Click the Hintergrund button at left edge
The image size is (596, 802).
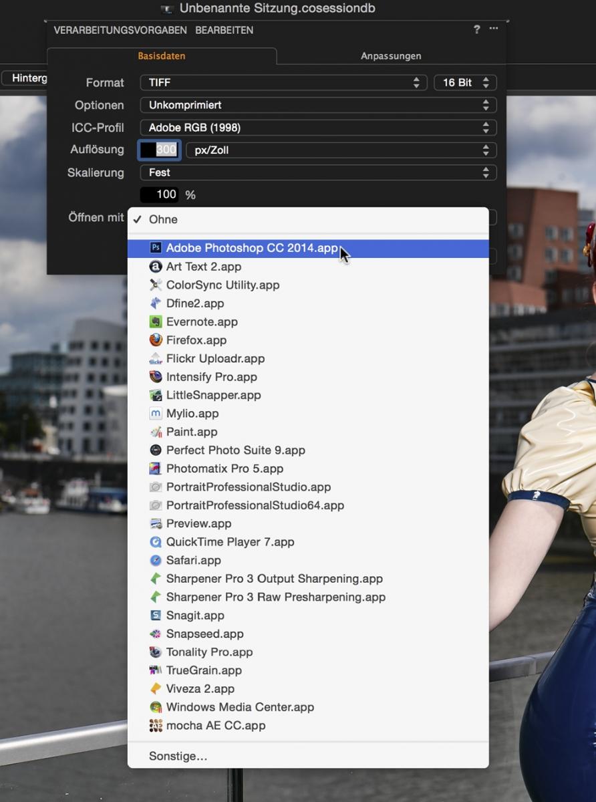pos(25,78)
